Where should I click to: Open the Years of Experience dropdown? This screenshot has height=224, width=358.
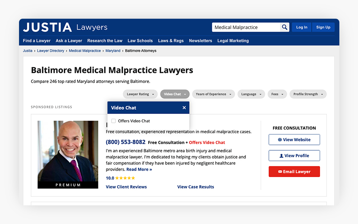pos(213,94)
